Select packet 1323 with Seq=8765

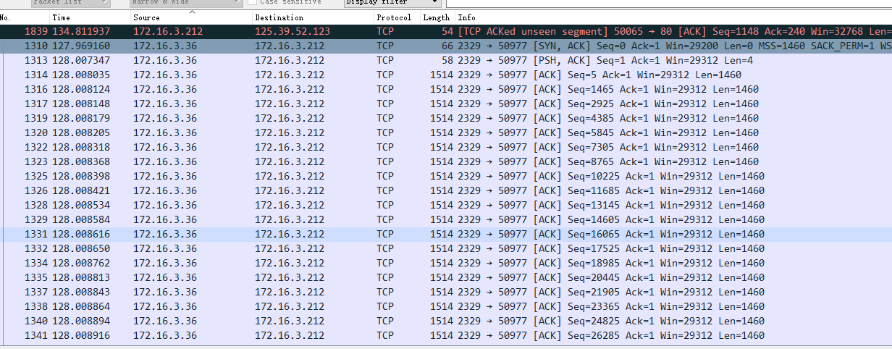[446, 161]
